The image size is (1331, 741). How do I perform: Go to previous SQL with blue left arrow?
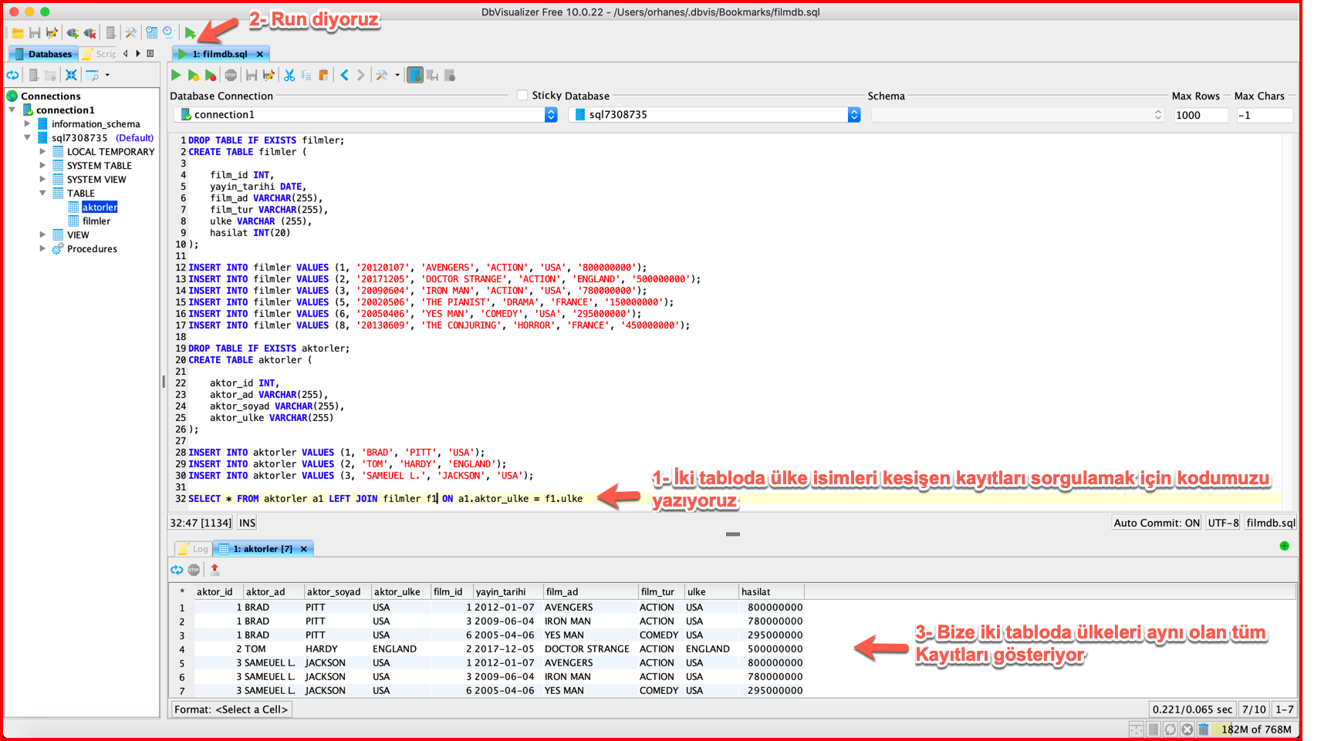pyautogui.click(x=345, y=76)
